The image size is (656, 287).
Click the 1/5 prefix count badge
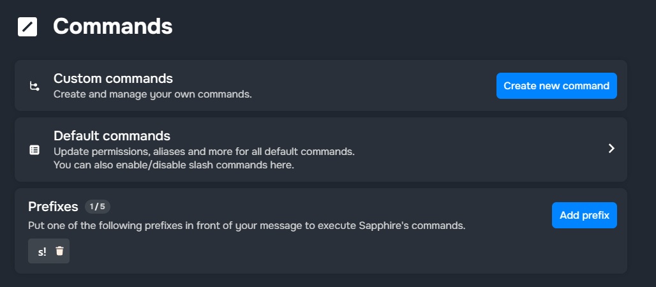(98, 207)
